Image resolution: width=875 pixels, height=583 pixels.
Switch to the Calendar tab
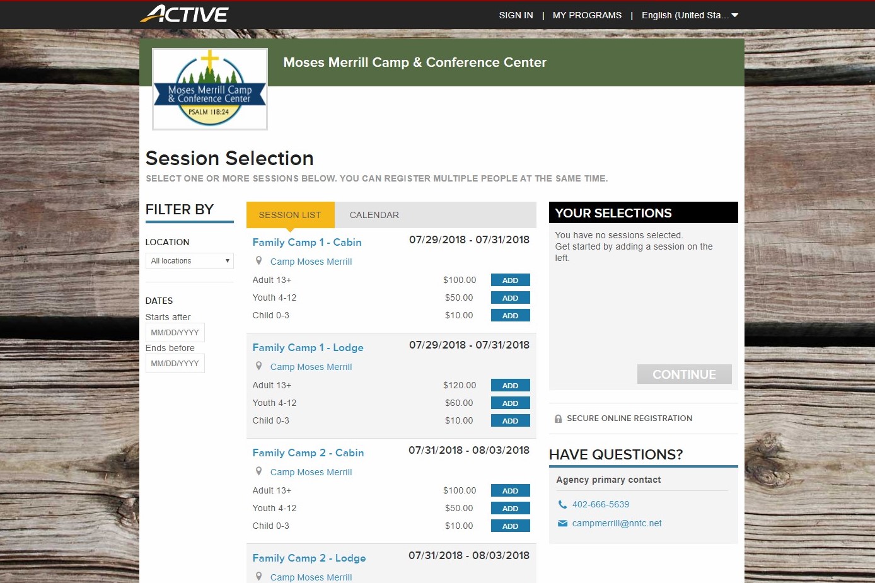[374, 215]
